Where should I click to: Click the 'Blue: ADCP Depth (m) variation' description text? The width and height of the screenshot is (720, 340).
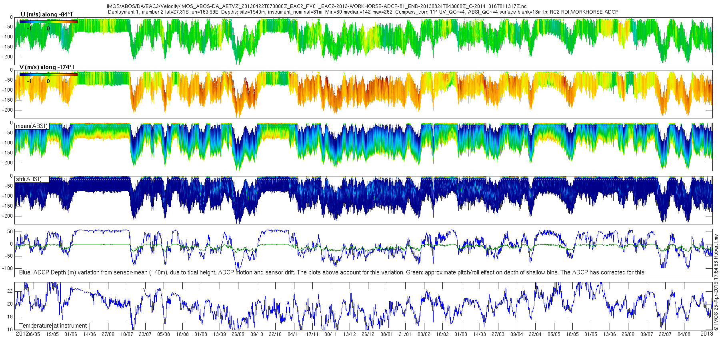[332, 272]
